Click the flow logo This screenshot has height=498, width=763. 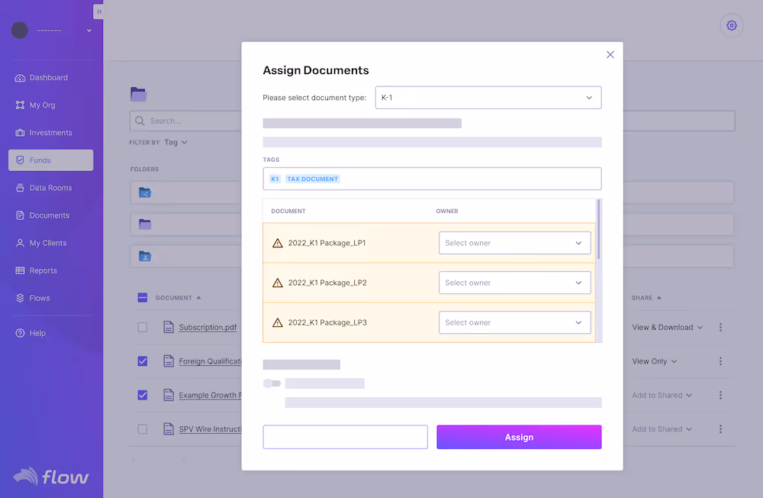tap(51, 477)
